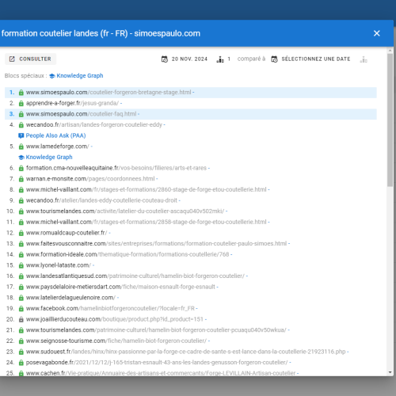Click the PAA speech-bubble icon
The width and height of the screenshot is (396, 396).
(21, 136)
